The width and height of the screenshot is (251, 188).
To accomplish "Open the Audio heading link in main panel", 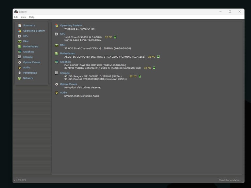I will point(63,93).
